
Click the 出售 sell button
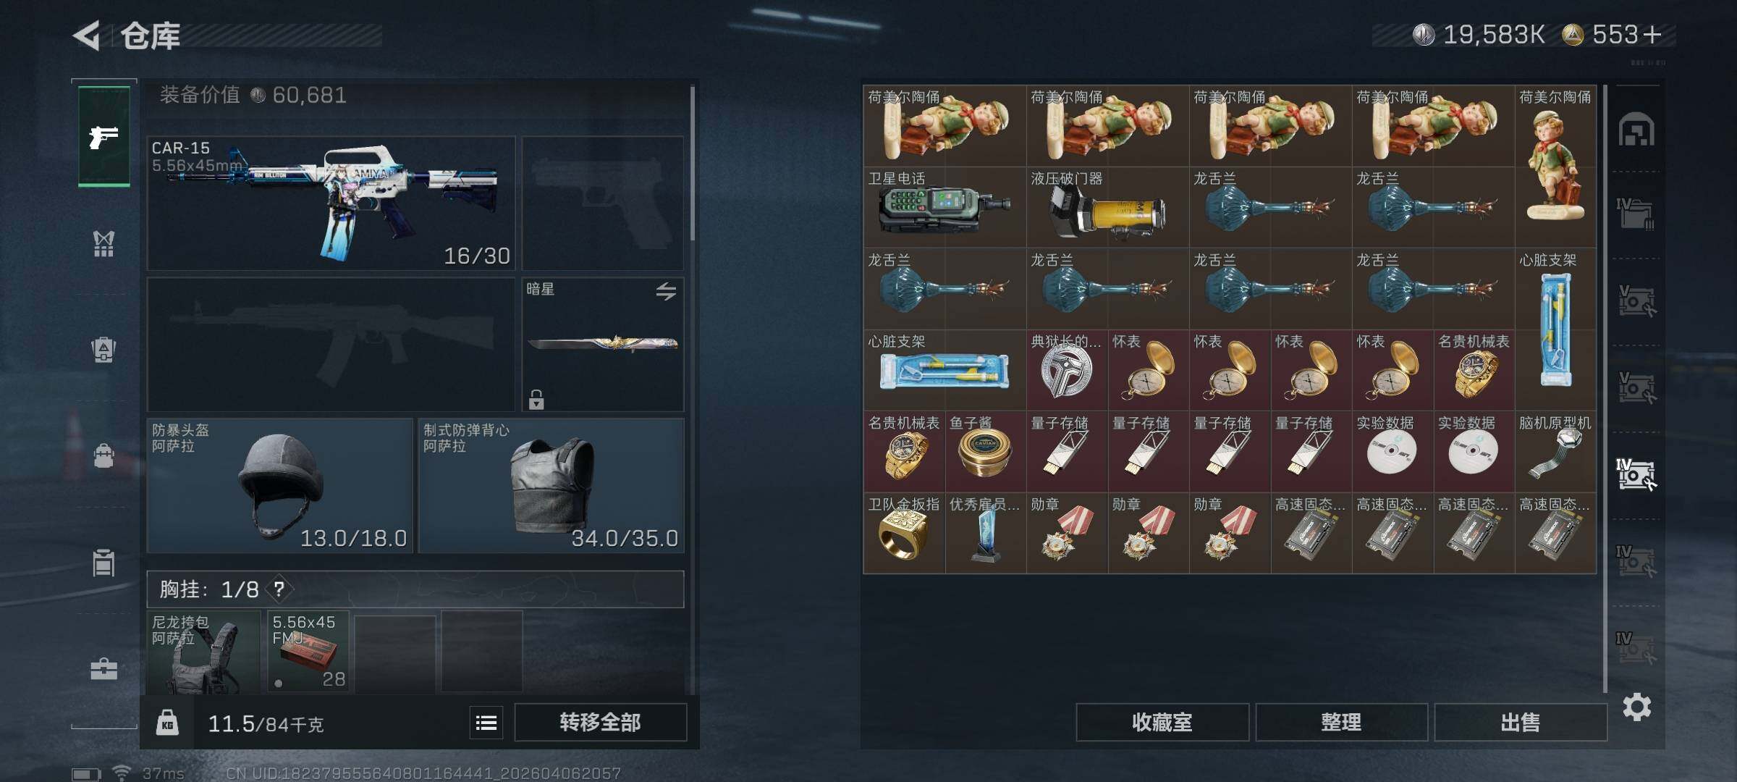1520,722
